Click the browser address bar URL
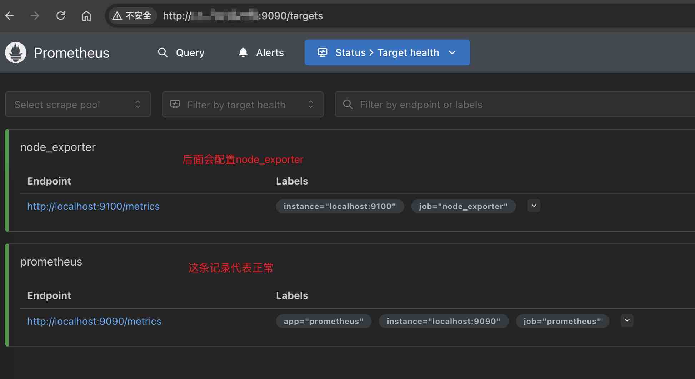This screenshot has width=695, height=379. tap(243, 16)
